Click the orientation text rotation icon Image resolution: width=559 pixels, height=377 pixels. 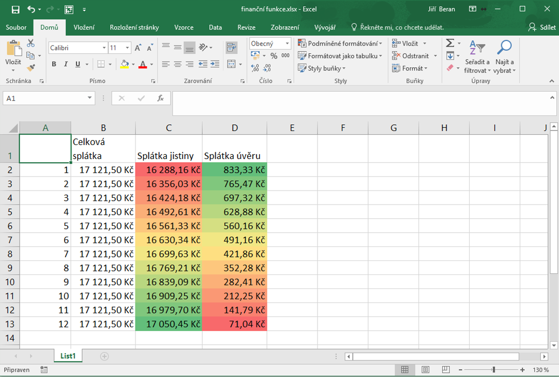click(x=203, y=47)
